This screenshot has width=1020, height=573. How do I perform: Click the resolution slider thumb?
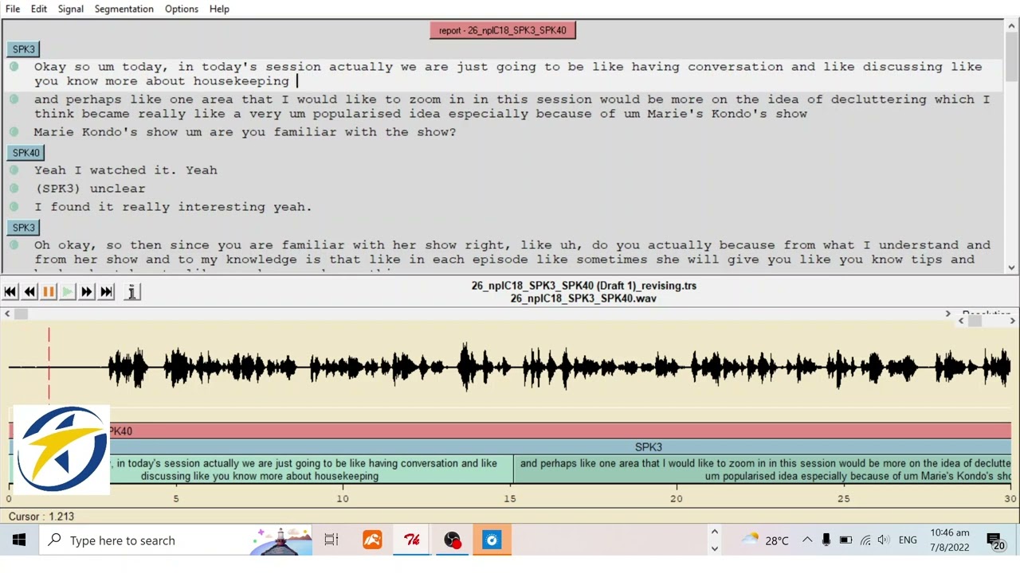[x=975, y=321]
